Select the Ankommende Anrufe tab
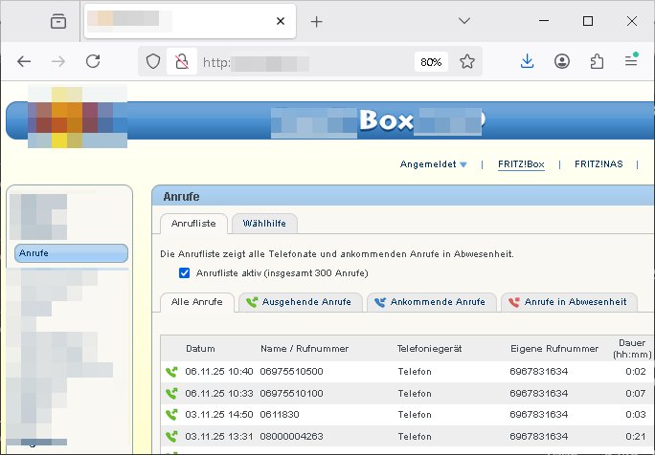Image resolution: width=655 pixels, height=455 pixels. tap(430, 302)
